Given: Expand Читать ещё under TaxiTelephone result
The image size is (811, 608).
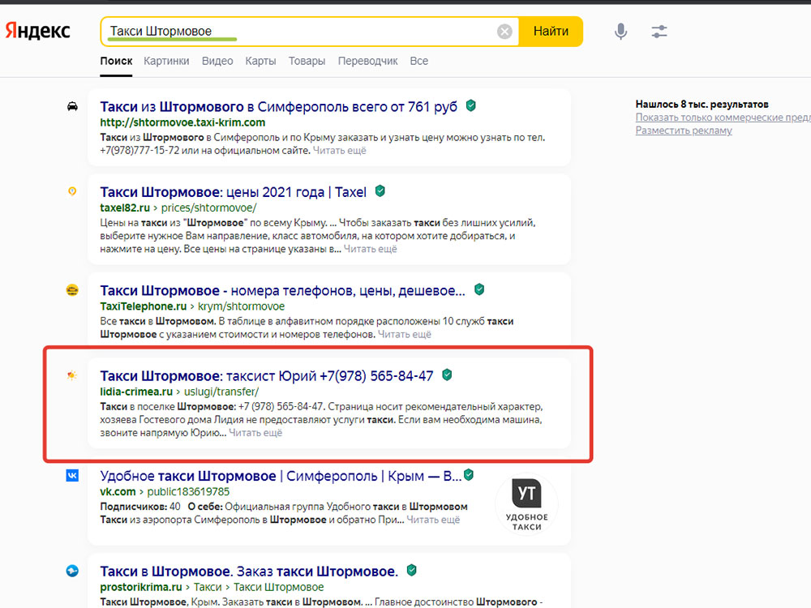Looking at the screenshot, I should [405, 335].
